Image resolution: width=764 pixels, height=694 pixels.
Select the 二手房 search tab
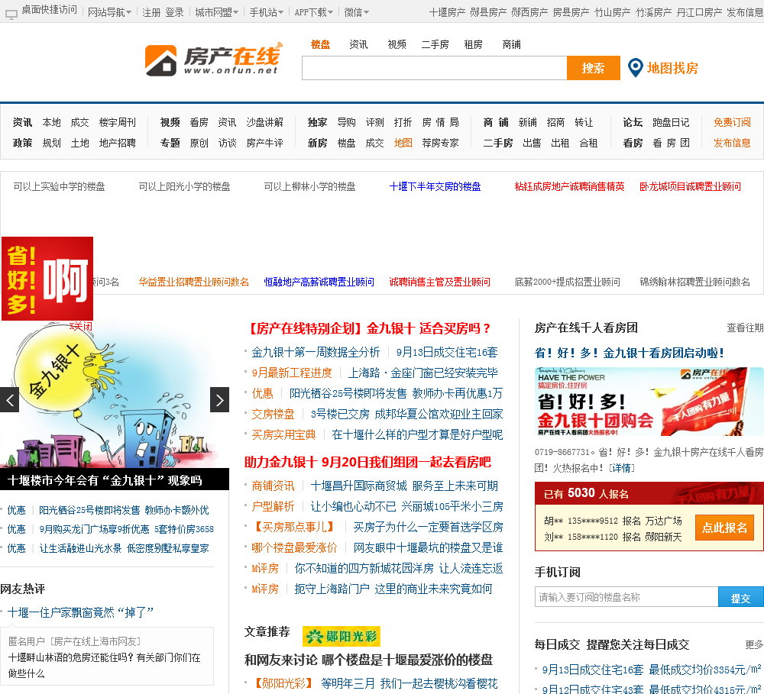click(x=435, y=45)
